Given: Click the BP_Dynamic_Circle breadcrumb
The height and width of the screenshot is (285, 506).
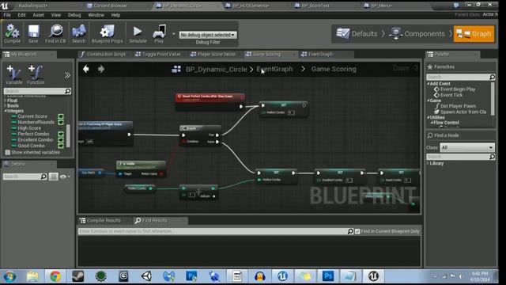Looking at the screenshot, I should [216, 69].
